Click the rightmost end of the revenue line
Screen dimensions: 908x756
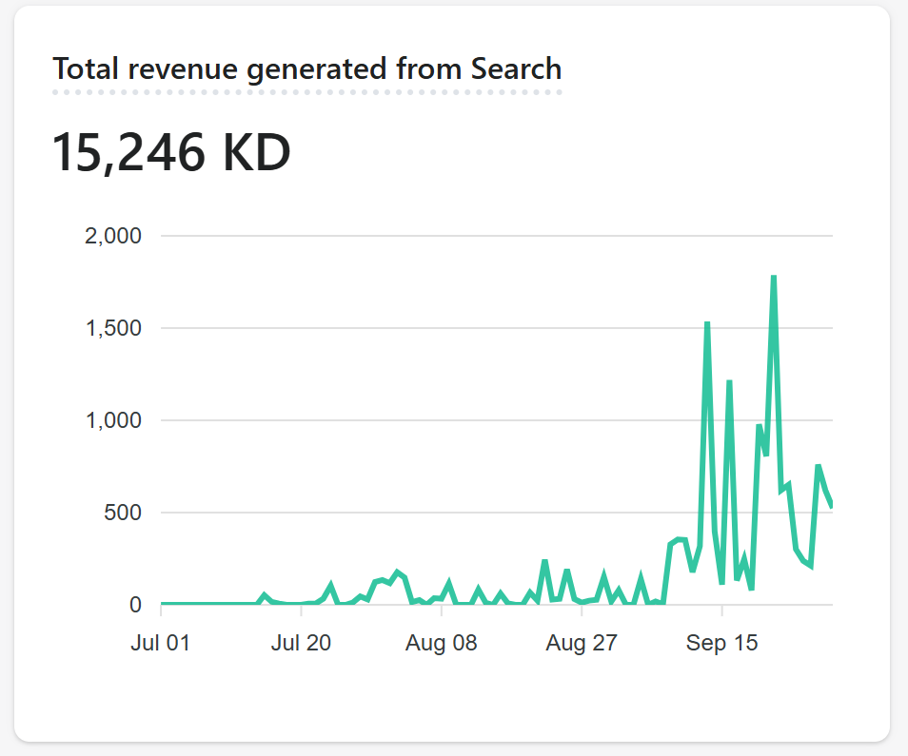point(832,506)
